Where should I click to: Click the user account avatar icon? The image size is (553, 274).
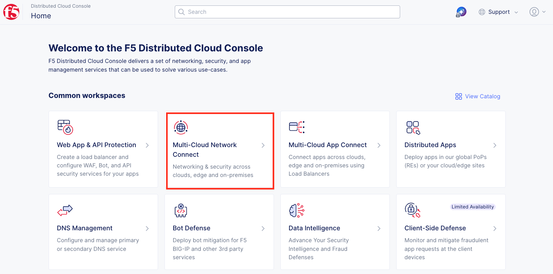tap(534, 12)
